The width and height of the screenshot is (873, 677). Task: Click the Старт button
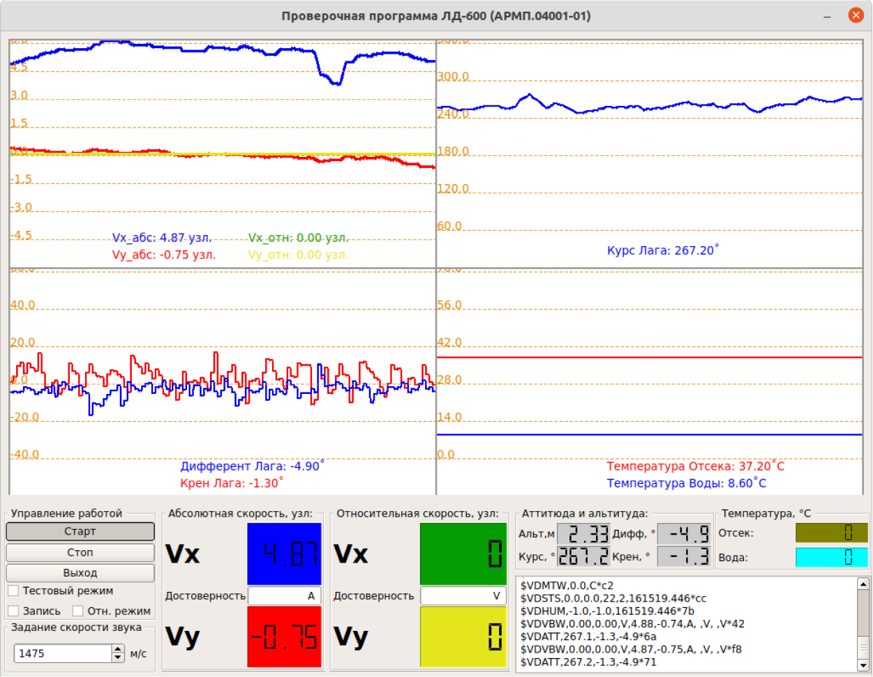pyautogui.click(x=80, y=531)
